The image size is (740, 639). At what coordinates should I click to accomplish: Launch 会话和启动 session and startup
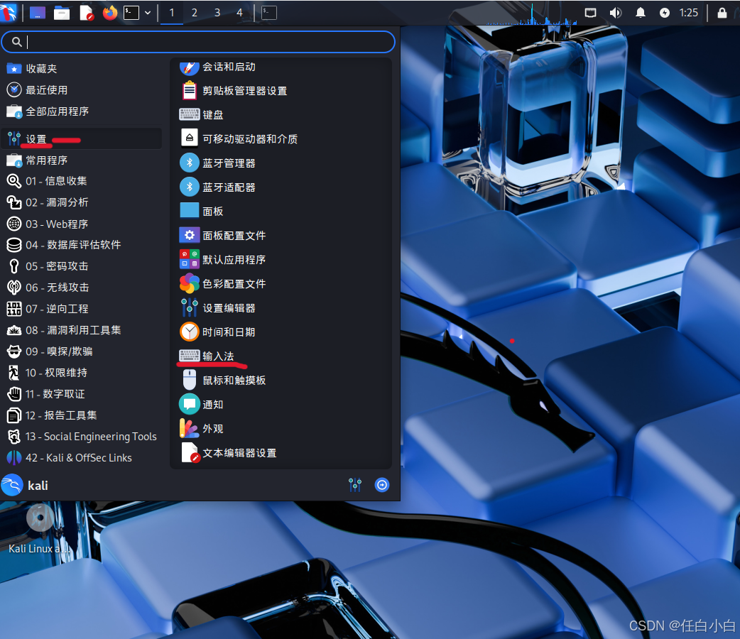281,67
